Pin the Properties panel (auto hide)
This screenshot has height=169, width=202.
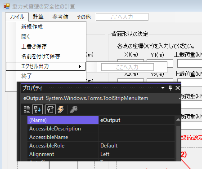[x=170, y=88]
